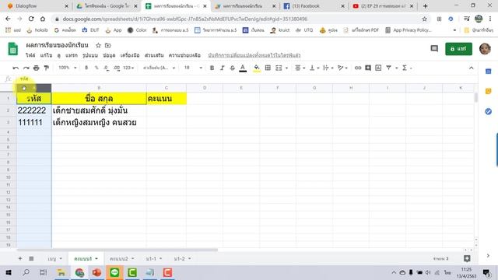Open the ข้อมูล (Data) menu
The image size is (498, 280).
pos(109,55)
